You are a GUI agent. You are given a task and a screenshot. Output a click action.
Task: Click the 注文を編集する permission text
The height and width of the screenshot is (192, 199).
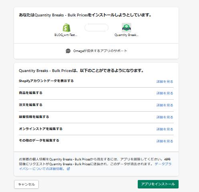click(x=30, y=105)
